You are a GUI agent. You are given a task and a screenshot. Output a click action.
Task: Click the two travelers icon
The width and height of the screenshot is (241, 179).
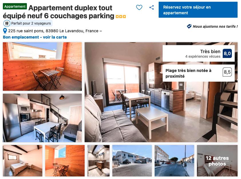click(x=7, y=23)
